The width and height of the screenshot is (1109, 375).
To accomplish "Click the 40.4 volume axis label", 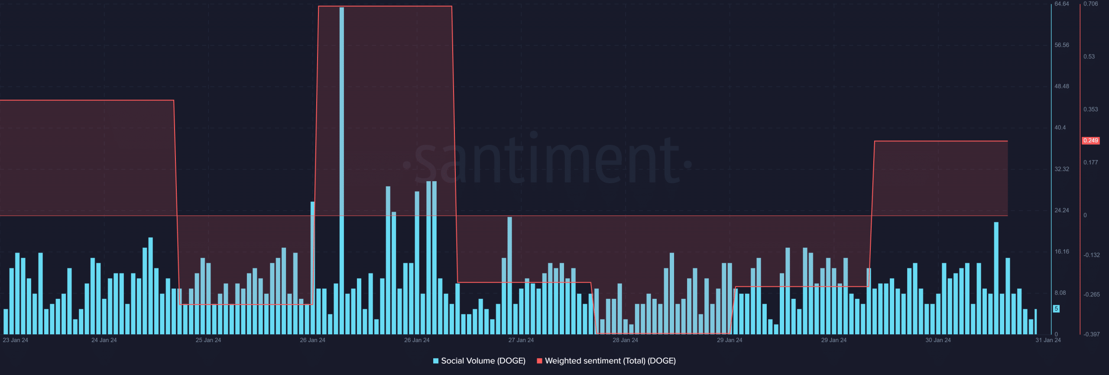I will tap(1060, 128).
